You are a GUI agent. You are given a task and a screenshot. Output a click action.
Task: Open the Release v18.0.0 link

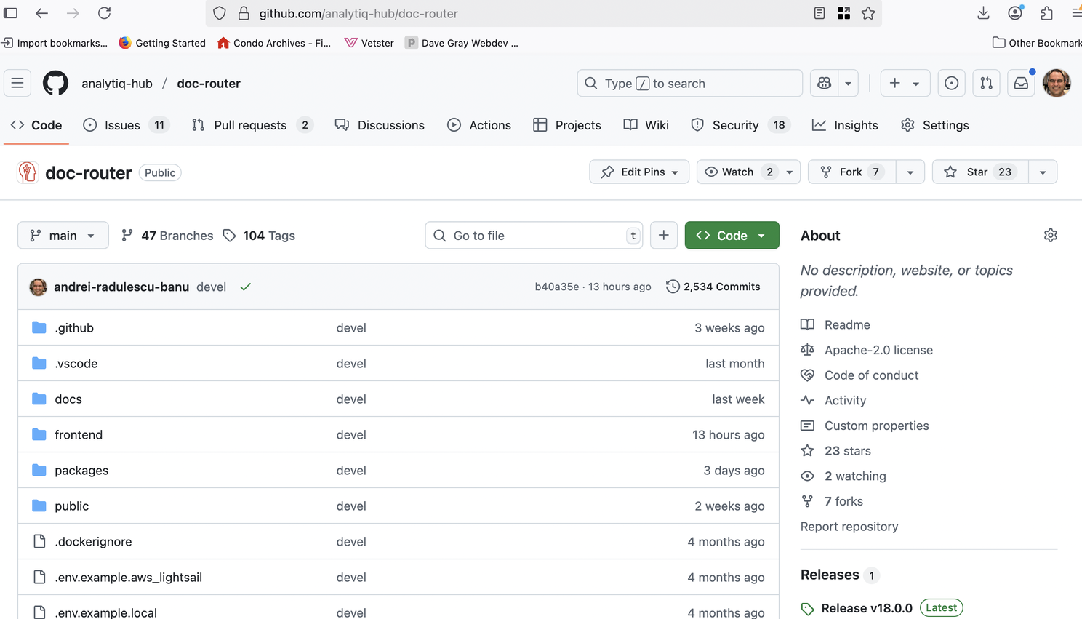[866, 608]
